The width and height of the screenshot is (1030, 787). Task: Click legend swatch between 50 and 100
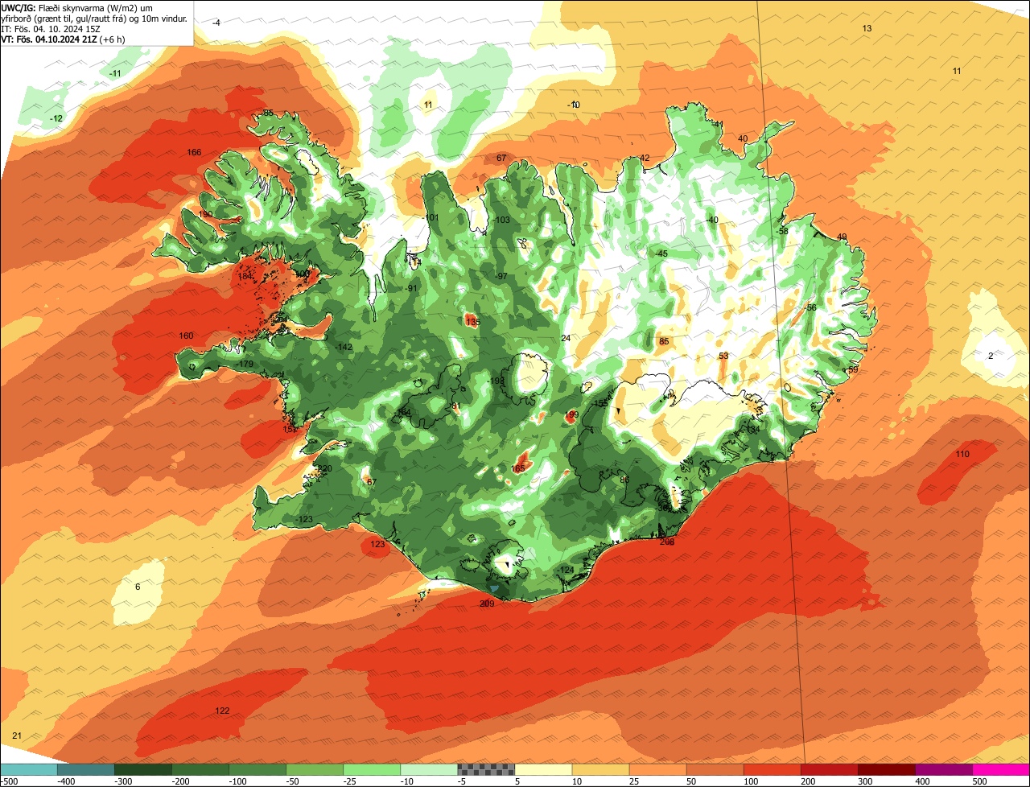715,769
